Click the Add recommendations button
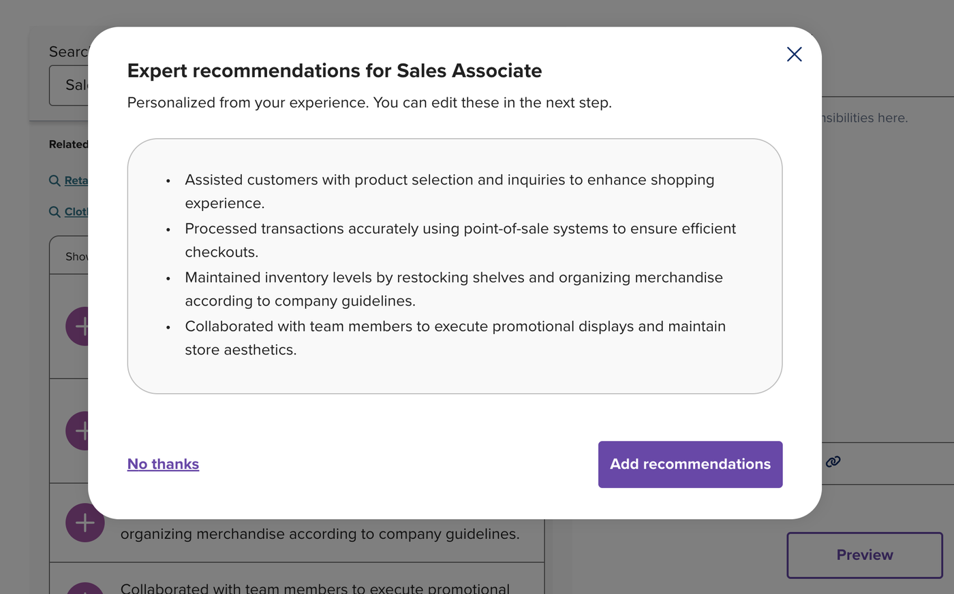954x594 pixels. pos(690,465)
